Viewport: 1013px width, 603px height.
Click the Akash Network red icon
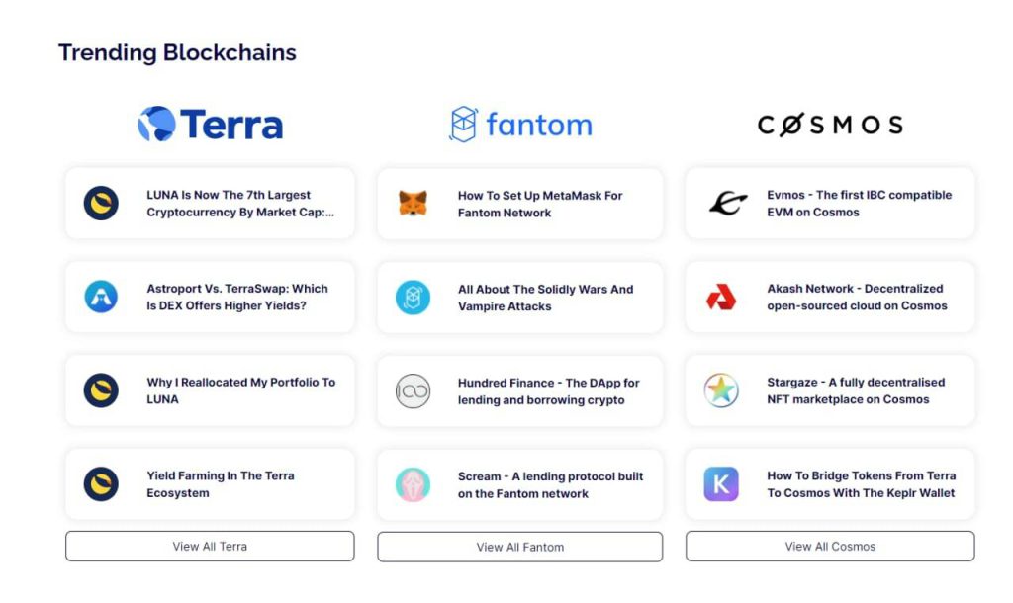point(721,297)
